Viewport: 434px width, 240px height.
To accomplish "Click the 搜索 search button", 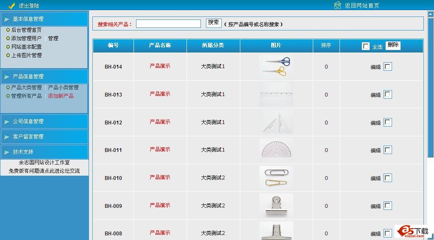I will coord(214,23).
